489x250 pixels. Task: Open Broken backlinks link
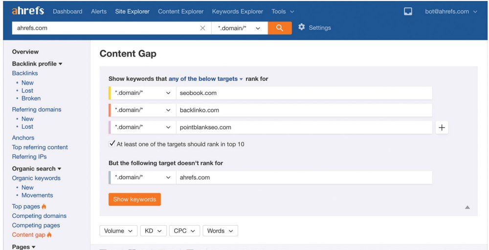coord(31,98)
